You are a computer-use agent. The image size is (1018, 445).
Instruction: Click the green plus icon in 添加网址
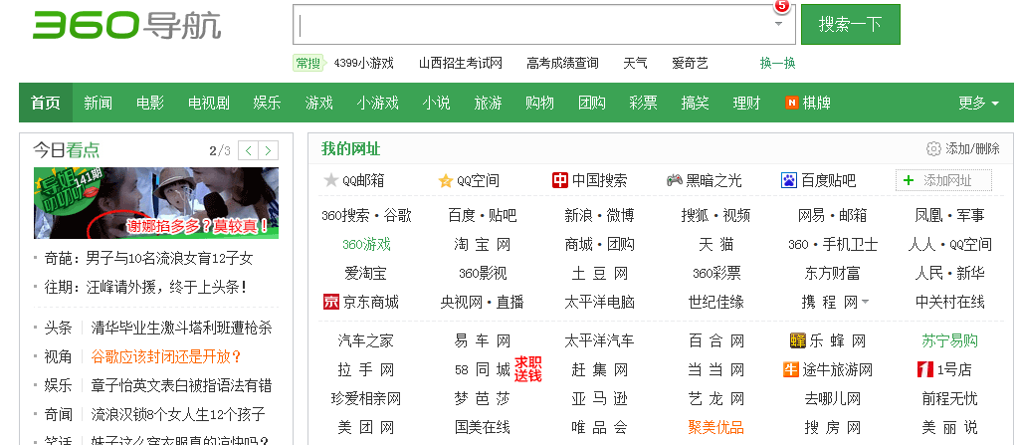coord(909,180)
